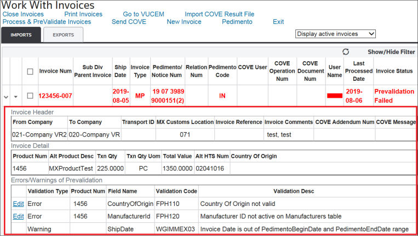
Task: Click the Txn Qty 225.0000 cell
Action: pyautogui.click(x=110, y=168)
